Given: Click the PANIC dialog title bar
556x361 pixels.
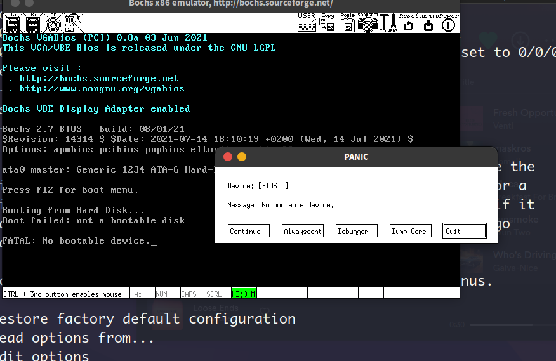Looking at the screenshot, I should [356, 157].
